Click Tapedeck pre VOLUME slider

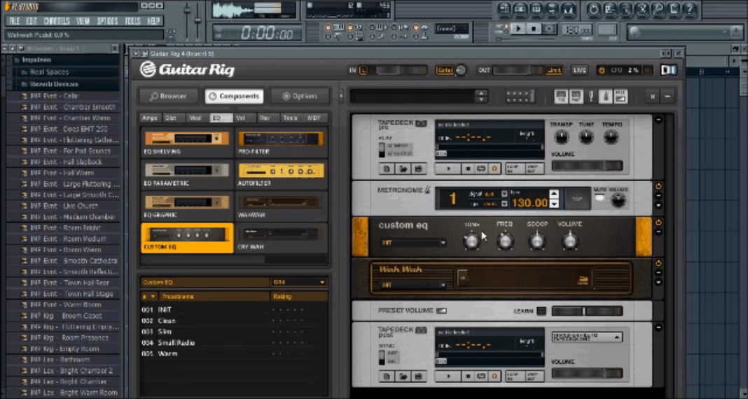587,166
